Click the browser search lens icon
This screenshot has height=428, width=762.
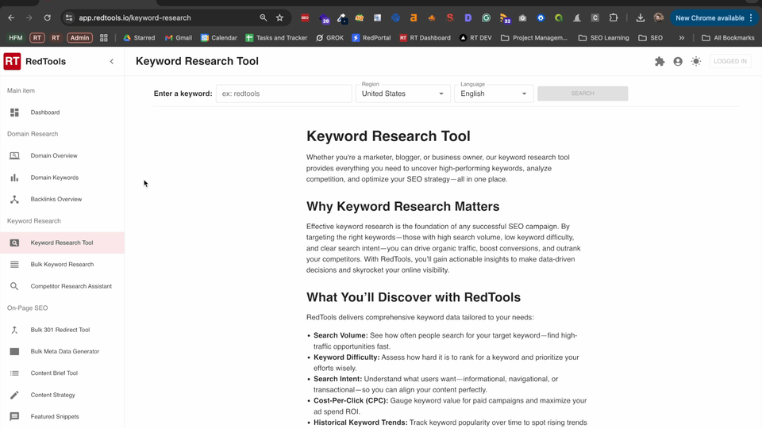pyautogui.click(x=264, y=18)
